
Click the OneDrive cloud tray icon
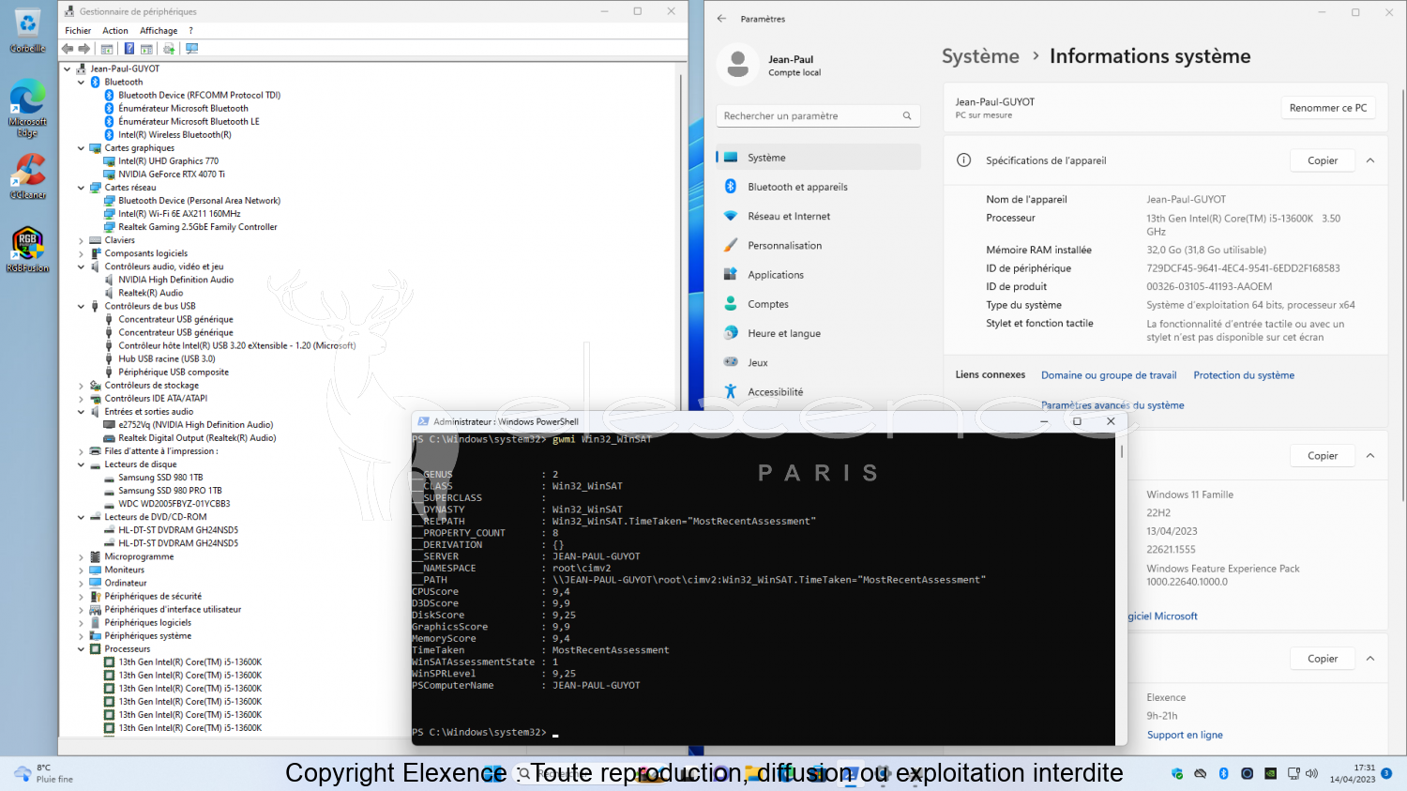pyautogui.click(x=1200, y=774)
